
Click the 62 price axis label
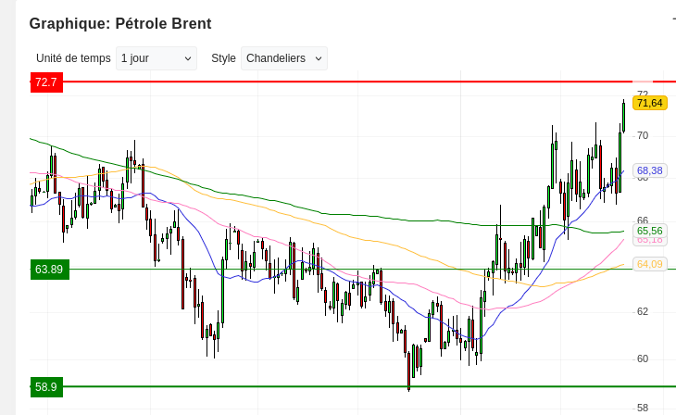coord(643,311)
